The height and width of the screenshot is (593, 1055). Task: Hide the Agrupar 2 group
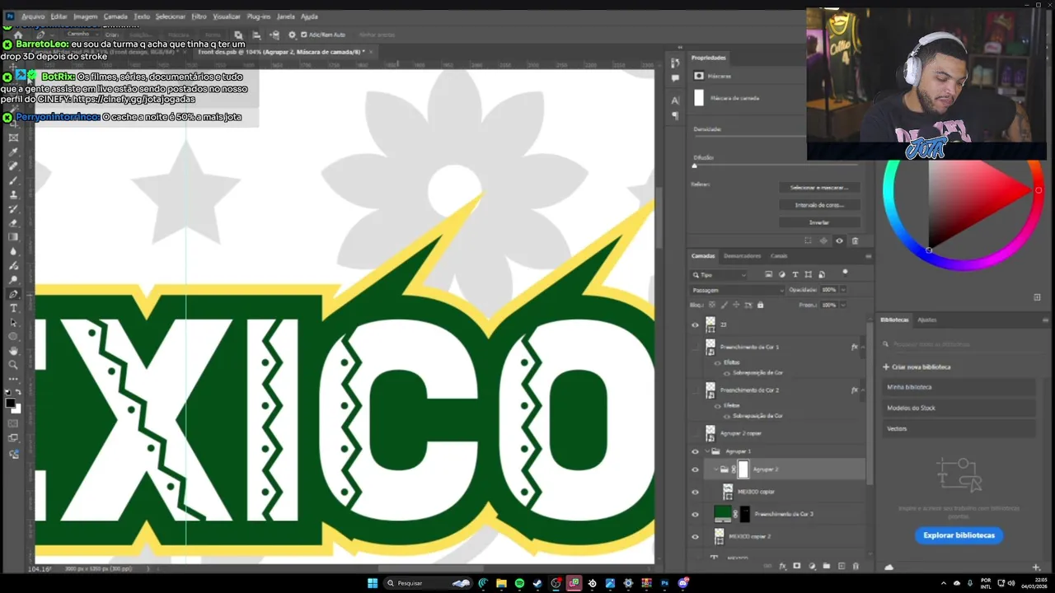pyautogui.click(x=695, y=469)
